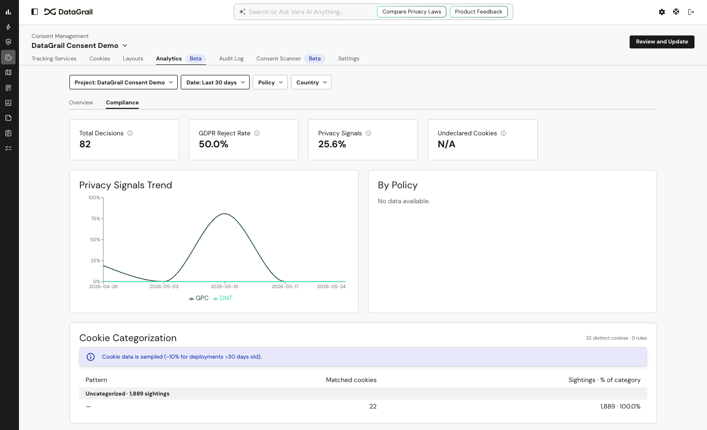Switch to the Cookies tab
Screen dimensions: 707x430
tap(100, 58)
